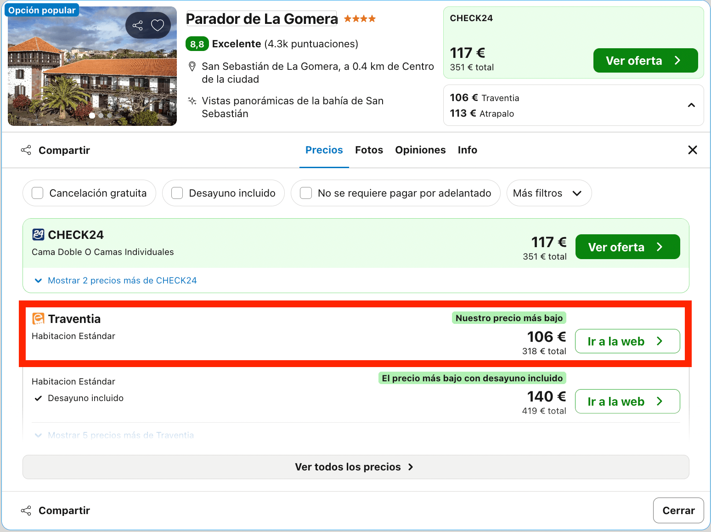Image resolution: width=711 pixels, height=532 pixels.
Task: Enable the Cancelación gratuita checkbox
Action: [x=38, y=193]
